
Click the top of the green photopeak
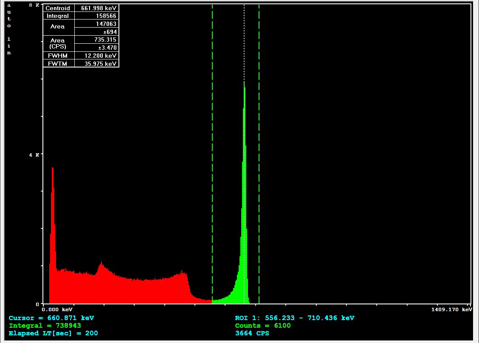click(x=244, y=85)
